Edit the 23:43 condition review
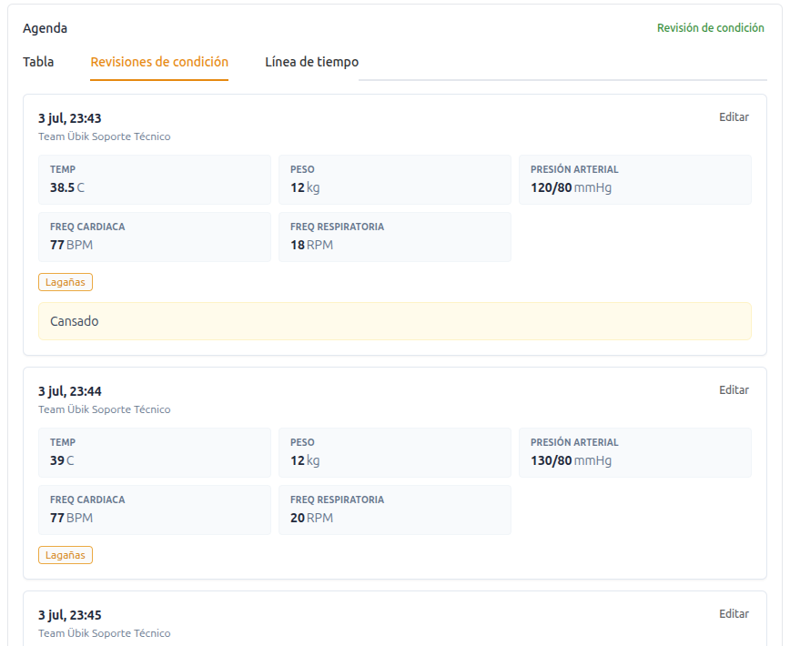Viewport: 790px width, 646px height. (x=734, y=116)
